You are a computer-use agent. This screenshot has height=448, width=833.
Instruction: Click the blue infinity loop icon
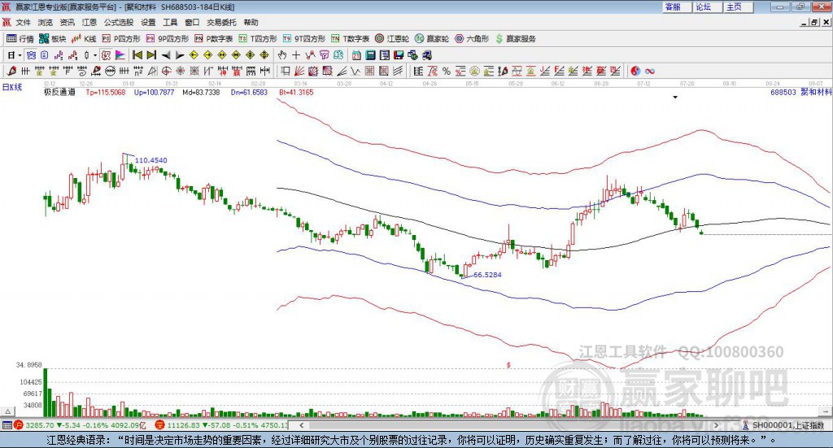[650, 71]
